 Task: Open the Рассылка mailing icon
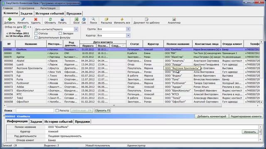click(x=106, y=19)
